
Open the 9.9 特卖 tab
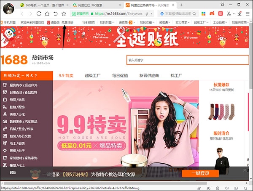[66, 76]
